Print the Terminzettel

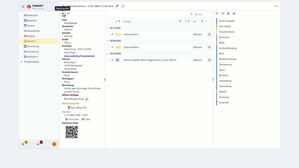[72, 119]
